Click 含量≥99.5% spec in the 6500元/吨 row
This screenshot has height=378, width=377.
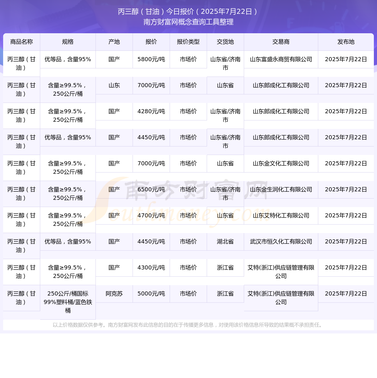click(68, 194)
